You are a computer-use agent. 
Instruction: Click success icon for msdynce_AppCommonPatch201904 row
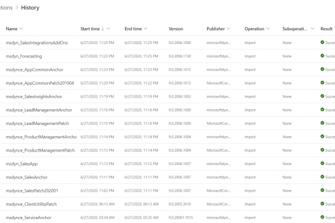(x=322, y=83)
